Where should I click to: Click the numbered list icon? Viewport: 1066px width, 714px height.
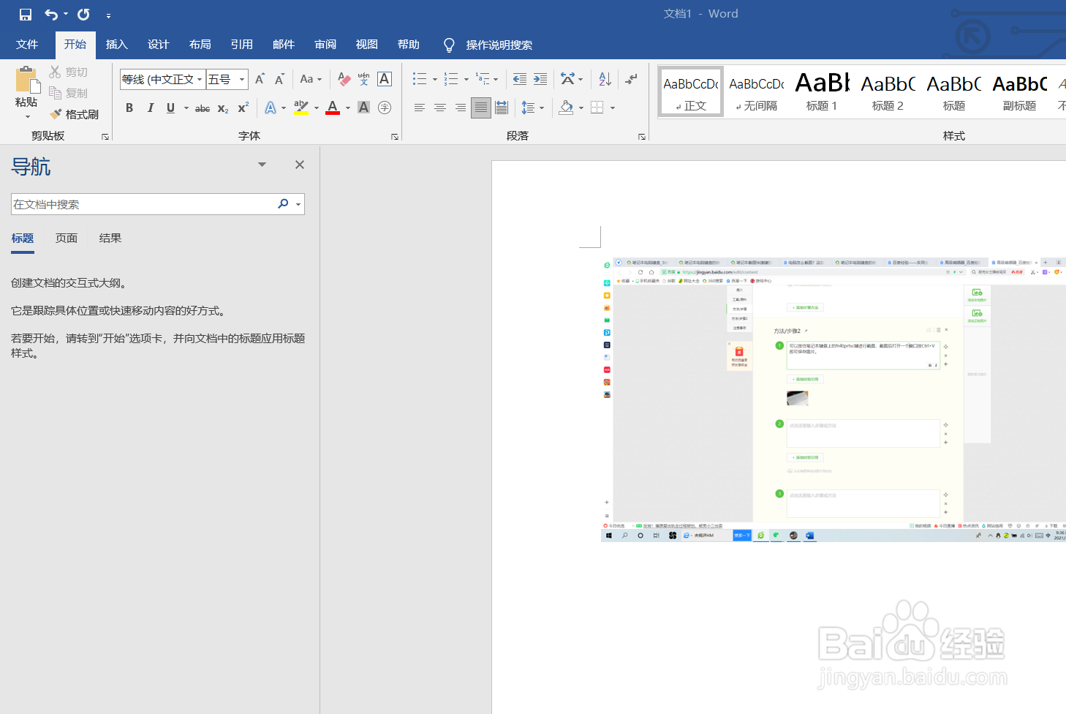[x=451, y=79]
